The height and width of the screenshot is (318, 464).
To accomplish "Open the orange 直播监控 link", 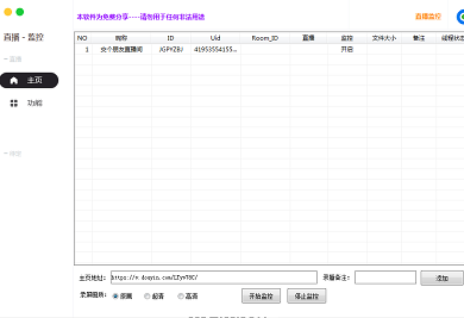I will [428, 17].
